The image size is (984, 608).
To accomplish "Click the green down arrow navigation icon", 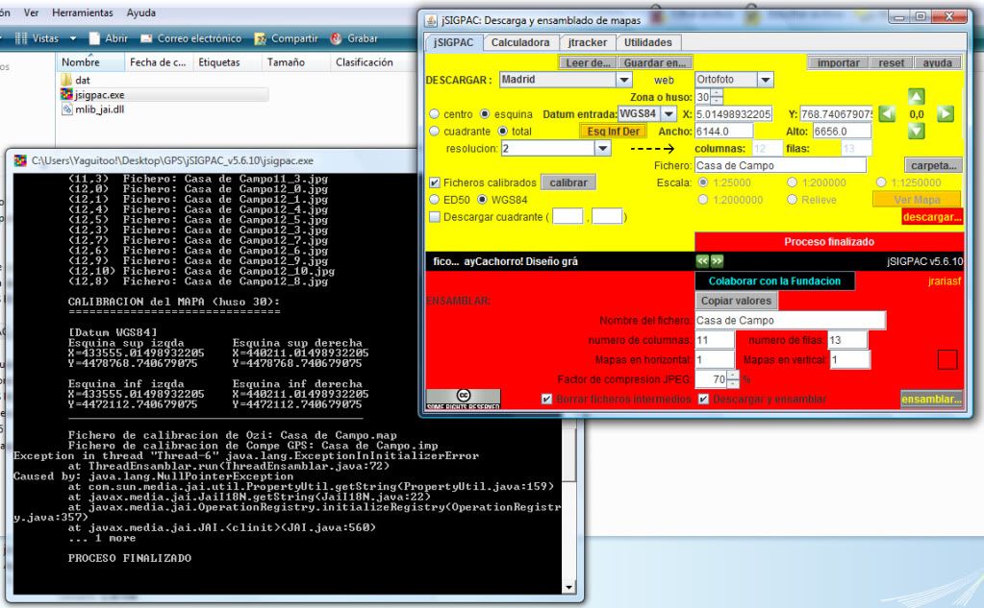I will coord(916,131).
